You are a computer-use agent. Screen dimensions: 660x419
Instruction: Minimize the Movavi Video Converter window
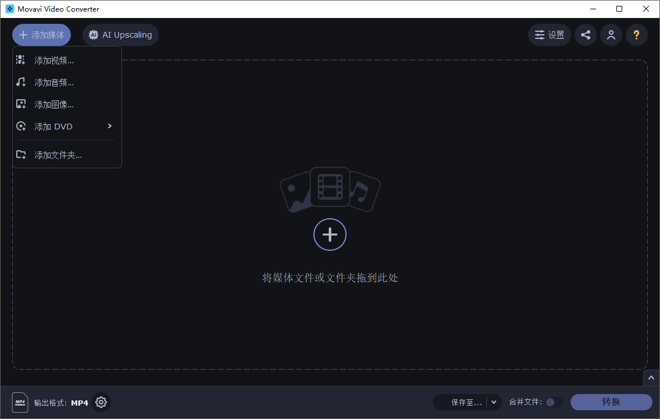[593, 9]
